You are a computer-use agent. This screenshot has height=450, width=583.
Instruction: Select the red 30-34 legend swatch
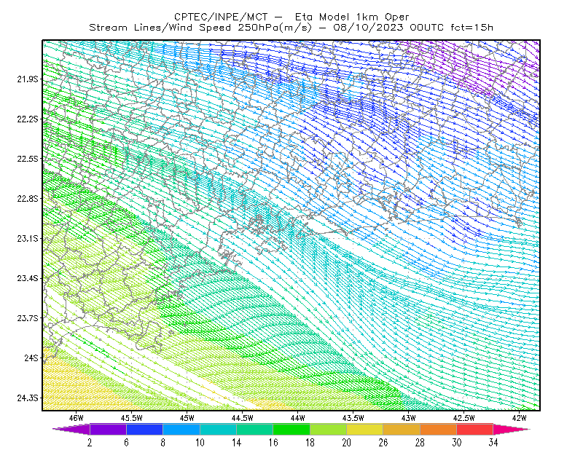475,429
